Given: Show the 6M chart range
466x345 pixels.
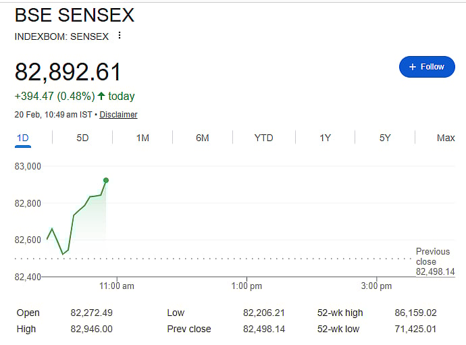Looking at the screenshot, I should [203, 138].
